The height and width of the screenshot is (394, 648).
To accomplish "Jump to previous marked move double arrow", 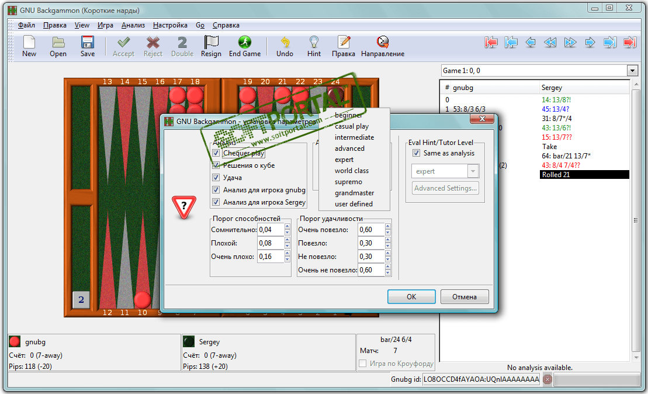I will tap(550, 42).
